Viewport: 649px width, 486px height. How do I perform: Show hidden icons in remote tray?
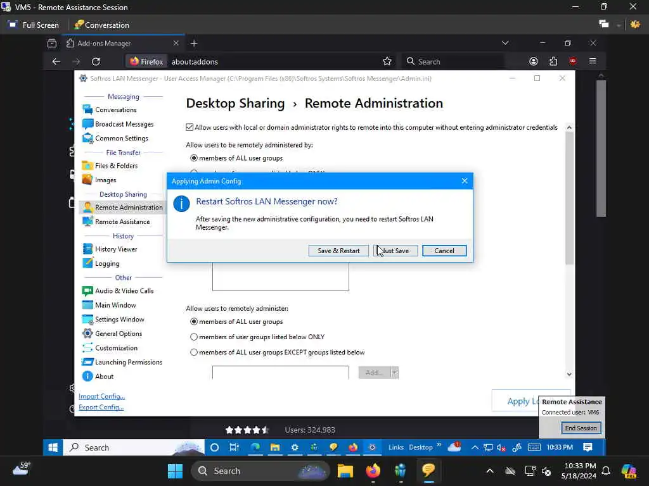[475, 447]
